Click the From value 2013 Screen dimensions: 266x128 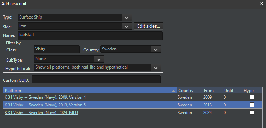[x=207, y=105]
